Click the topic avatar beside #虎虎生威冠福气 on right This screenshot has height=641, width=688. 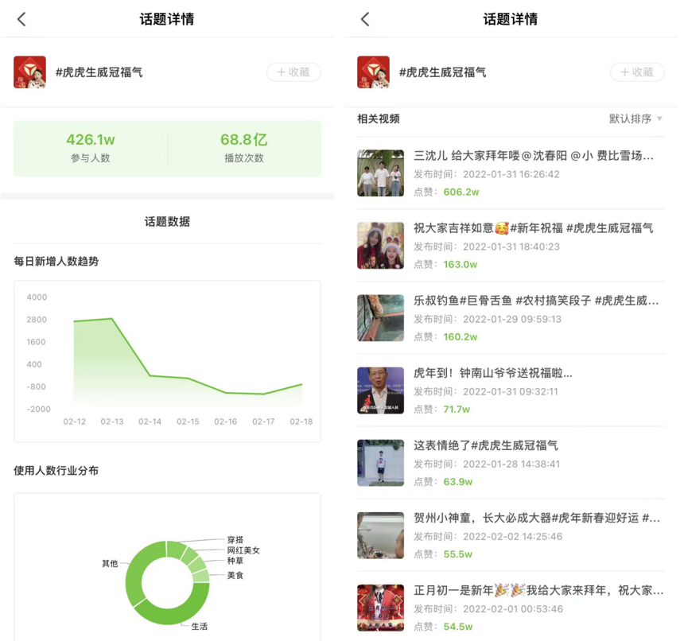click(373, 72)
